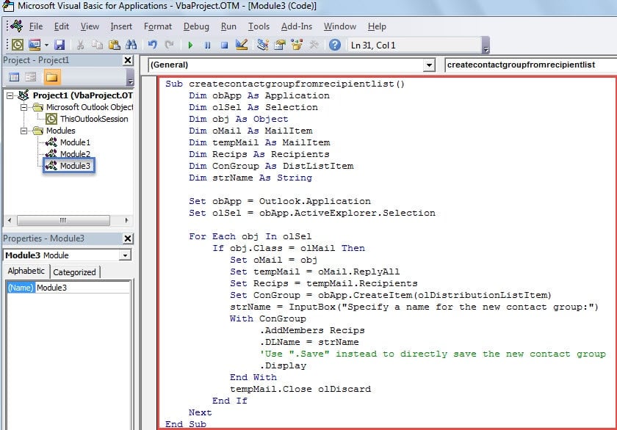The width and height of the screenshot is (617, 430).
Task: Collapse the Project1 tree node
Action: coord(10,95)
